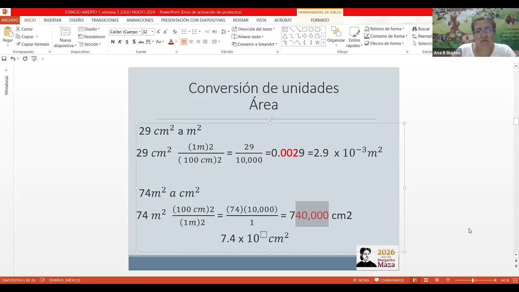Select the Text Box shape in gallery
Image resolution: width=519 pixels, height=292 pixels.
[x=285, y=29]
